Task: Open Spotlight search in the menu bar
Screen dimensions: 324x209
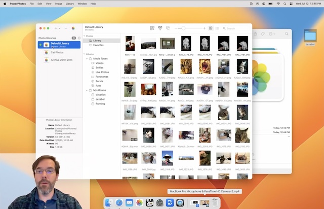Action: pyautogui.click(x=285, y=4)
